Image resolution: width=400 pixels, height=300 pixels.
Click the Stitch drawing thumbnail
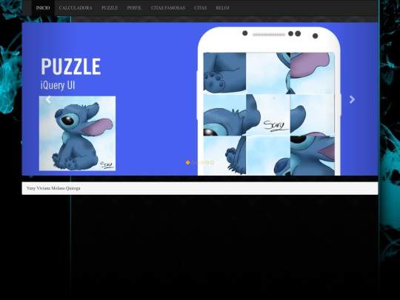[x=77, y=133]
